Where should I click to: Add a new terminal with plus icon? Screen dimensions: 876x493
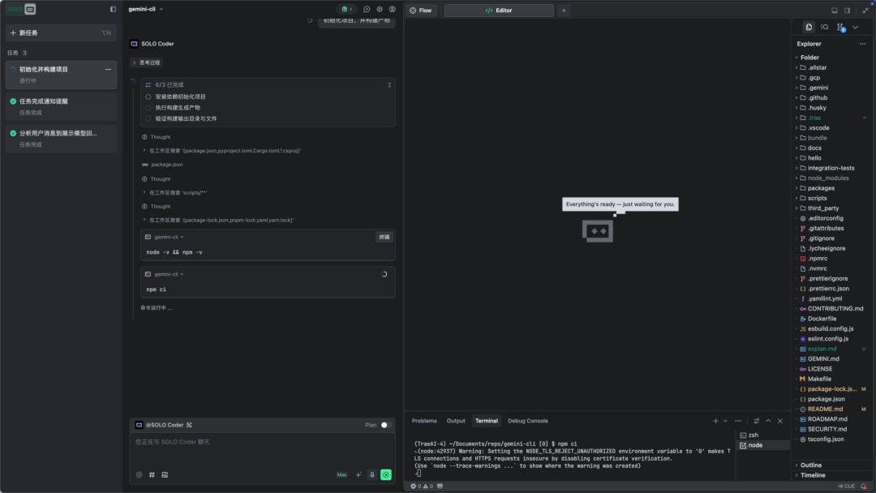coord(715,421)
